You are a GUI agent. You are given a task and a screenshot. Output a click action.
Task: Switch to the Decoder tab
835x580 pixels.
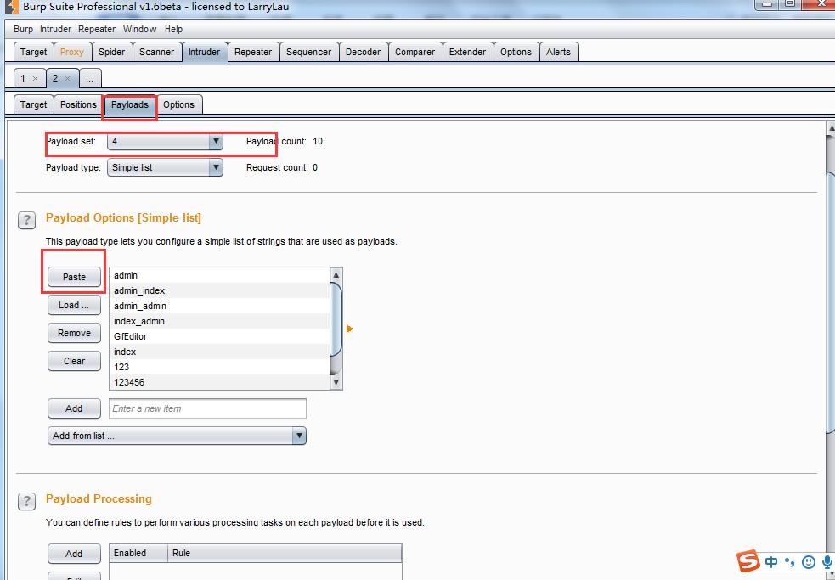[x=364, y=52]
